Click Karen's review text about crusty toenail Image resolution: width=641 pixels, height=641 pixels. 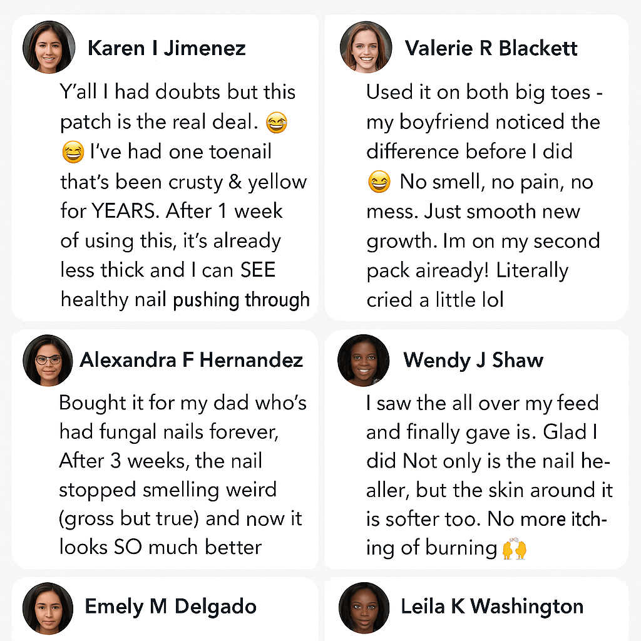[x=184, y=195]
